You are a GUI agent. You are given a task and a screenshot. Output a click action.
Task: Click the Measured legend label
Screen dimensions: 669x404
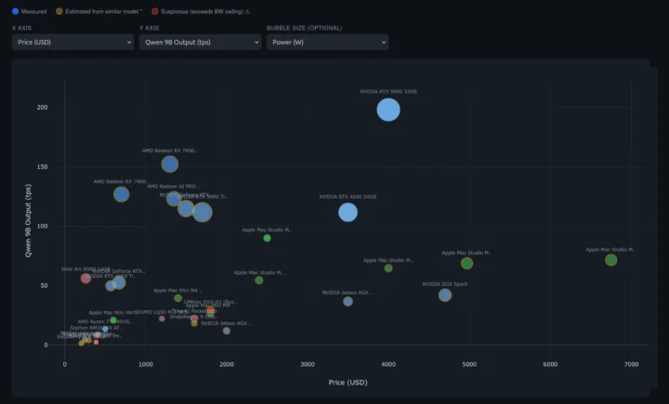34,10
